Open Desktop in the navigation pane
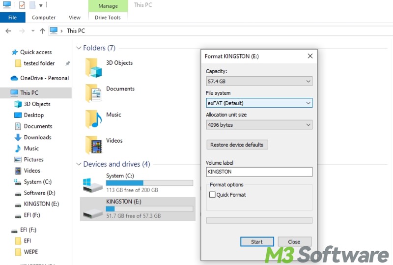 (x=34, y=115)
